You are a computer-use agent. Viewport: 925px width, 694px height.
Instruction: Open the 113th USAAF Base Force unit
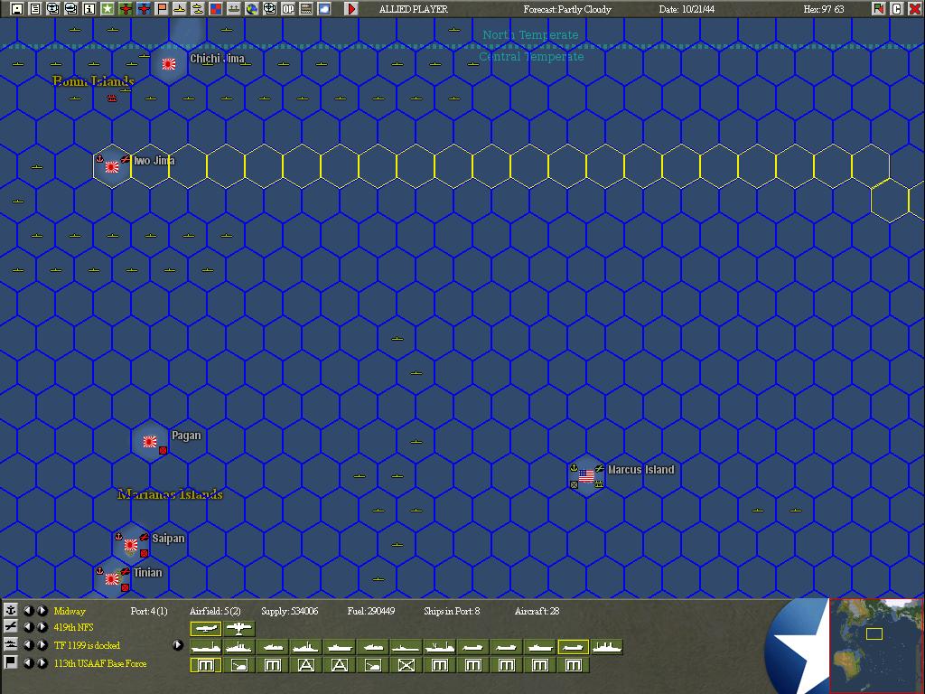coord(100,663)
